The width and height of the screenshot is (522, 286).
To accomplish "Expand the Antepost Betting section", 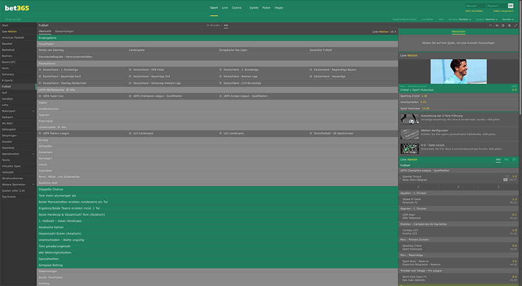I will coord(217,265).
